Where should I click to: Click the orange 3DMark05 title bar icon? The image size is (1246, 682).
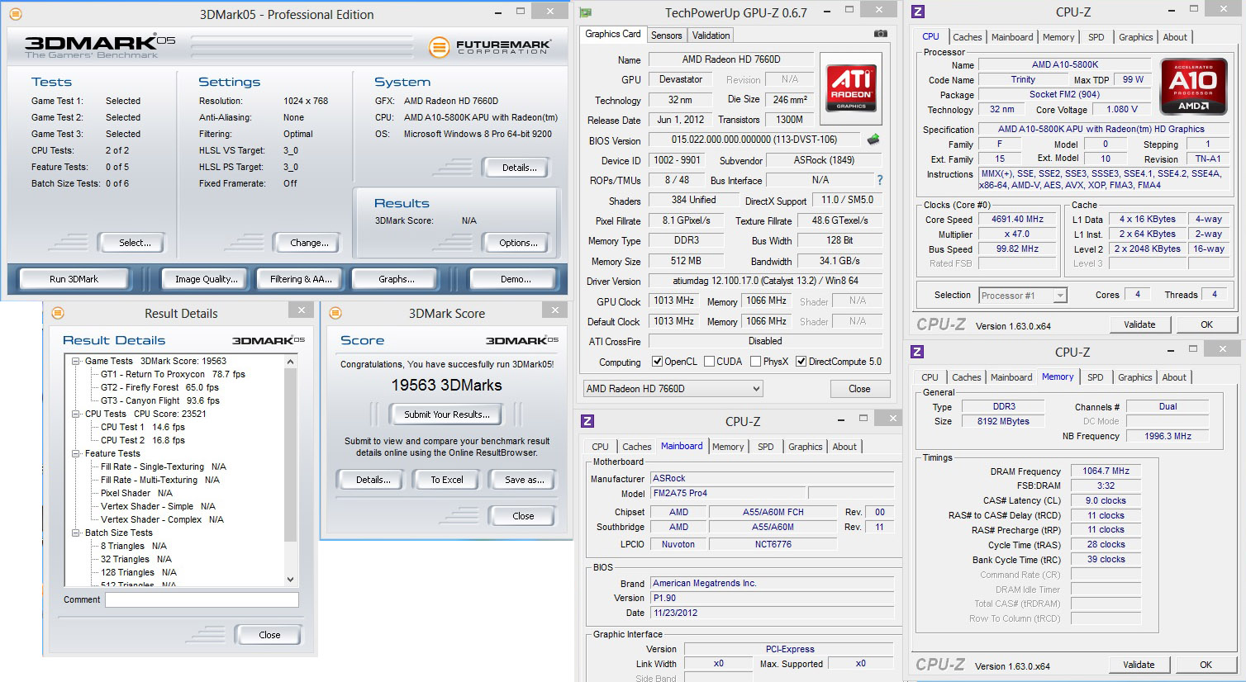point(16,14)
